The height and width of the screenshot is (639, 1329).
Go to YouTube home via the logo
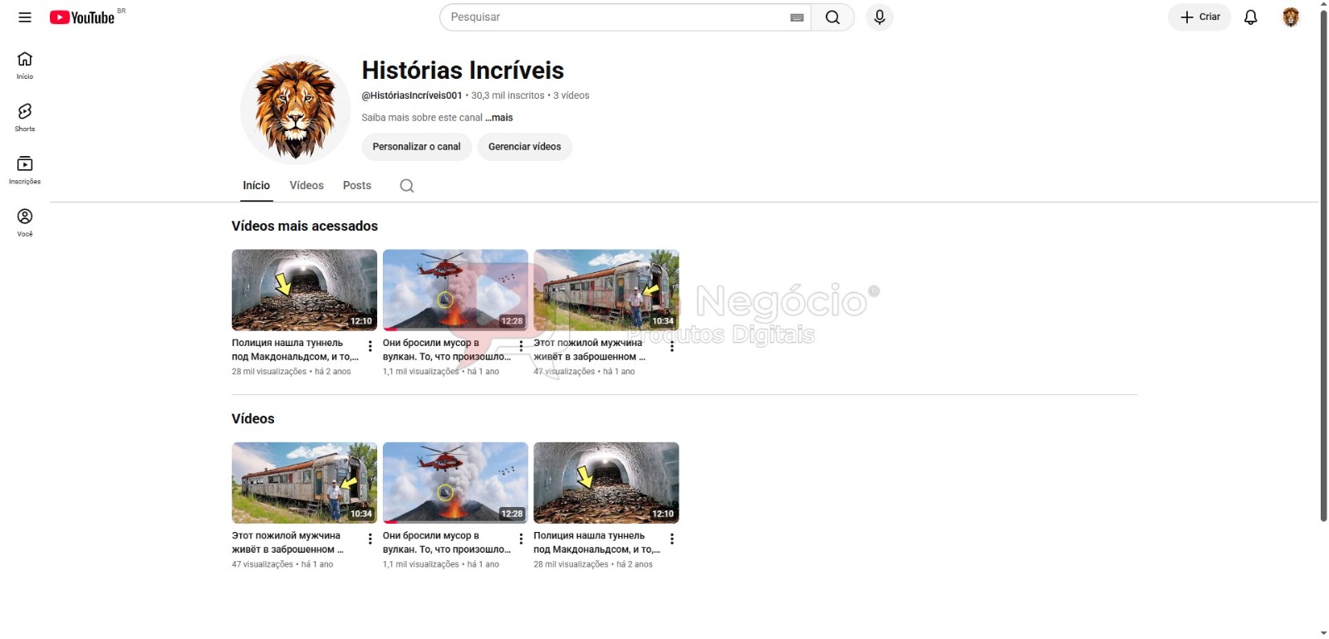coord(82,17)
